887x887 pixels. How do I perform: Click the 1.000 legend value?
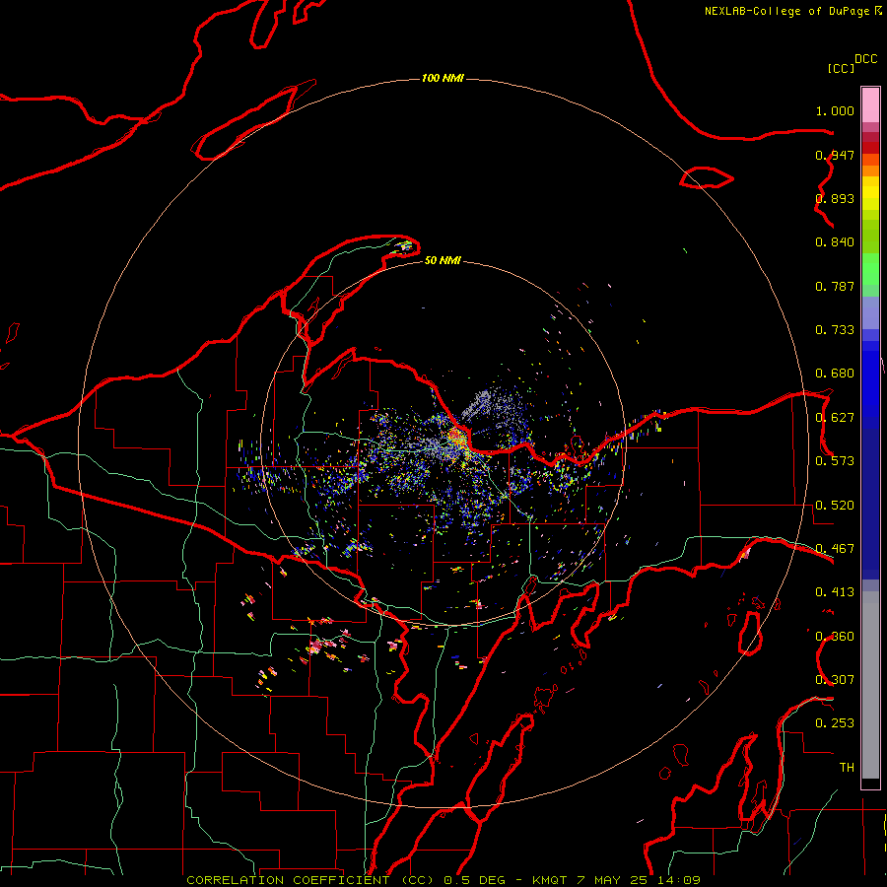click(x=835, y=110)
